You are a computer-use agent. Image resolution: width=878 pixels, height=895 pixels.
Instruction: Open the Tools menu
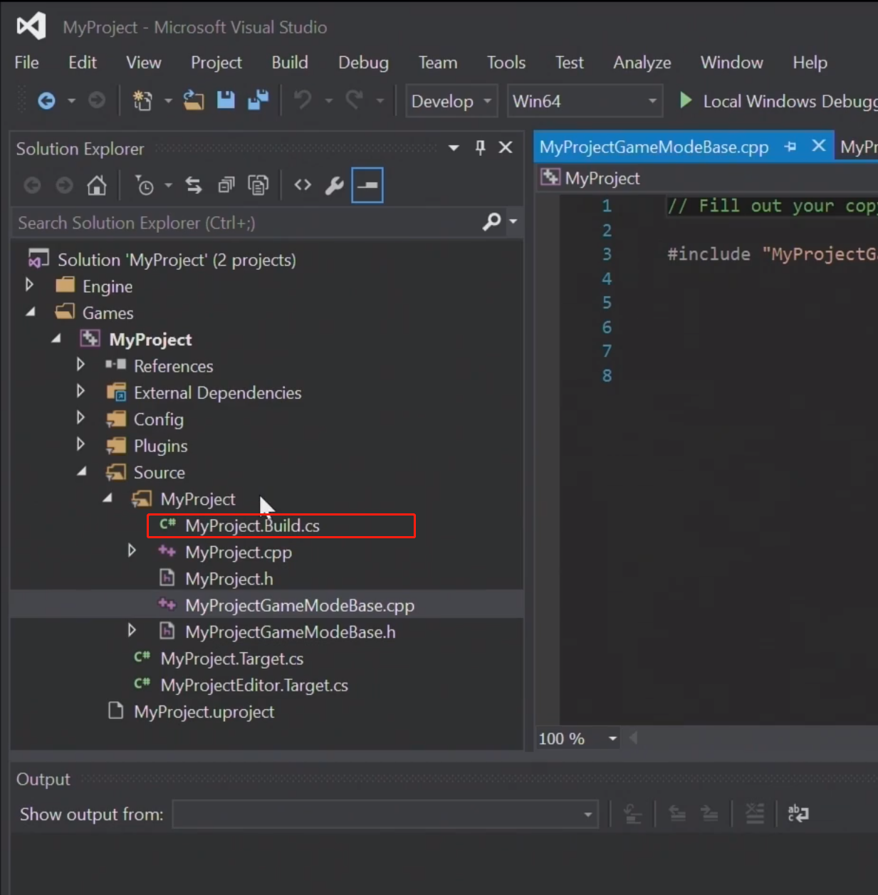(506, 63)
